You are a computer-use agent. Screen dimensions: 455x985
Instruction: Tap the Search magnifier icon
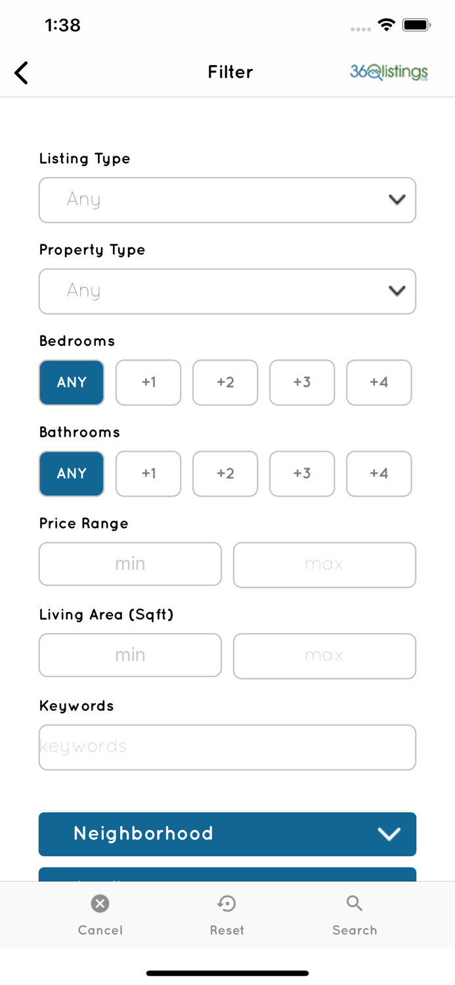point(355,904)
